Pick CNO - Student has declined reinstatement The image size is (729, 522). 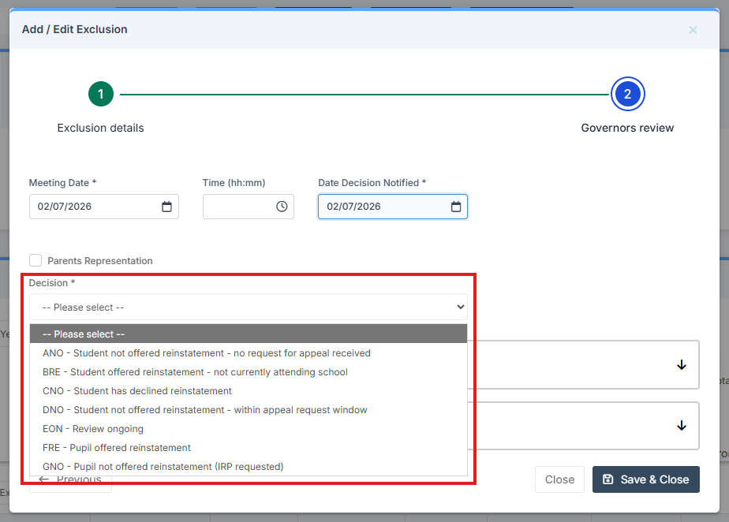tap(249, 391)
